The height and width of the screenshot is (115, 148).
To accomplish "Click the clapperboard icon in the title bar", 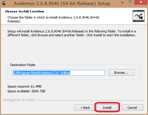I will click(4, 3).
